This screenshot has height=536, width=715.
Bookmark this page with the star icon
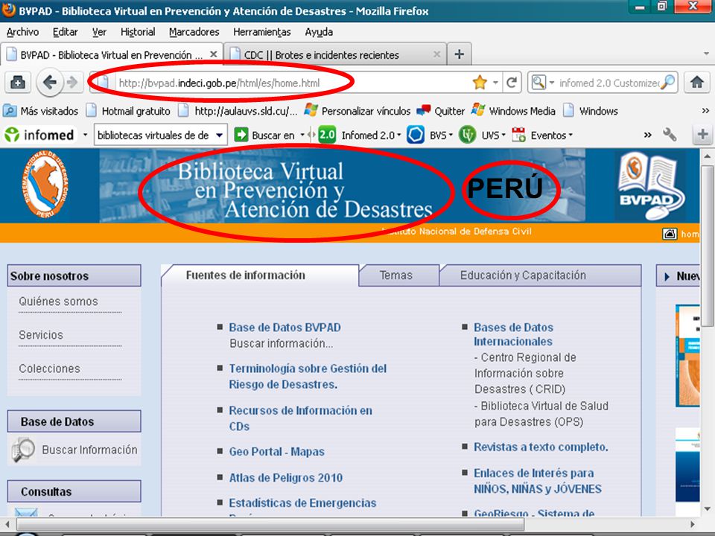(x=480, y=83)
